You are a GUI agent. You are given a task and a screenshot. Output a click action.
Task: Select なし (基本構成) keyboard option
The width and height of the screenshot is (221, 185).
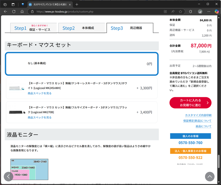(x=82, y=64)
